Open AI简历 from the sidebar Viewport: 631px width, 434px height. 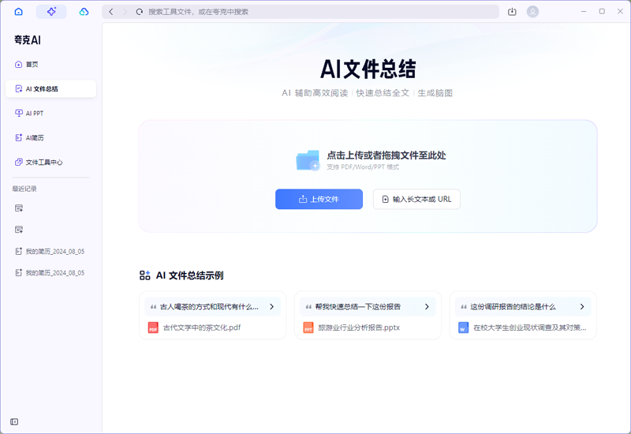pos(51,137)
